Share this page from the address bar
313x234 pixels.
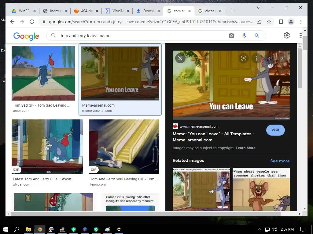(x=259, y=22)
